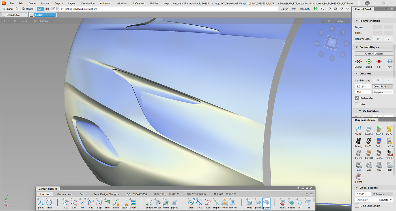This screenshot has height=211, width=396.
Task: Collapse the Global Settings section
Action: tap(357, 188)
